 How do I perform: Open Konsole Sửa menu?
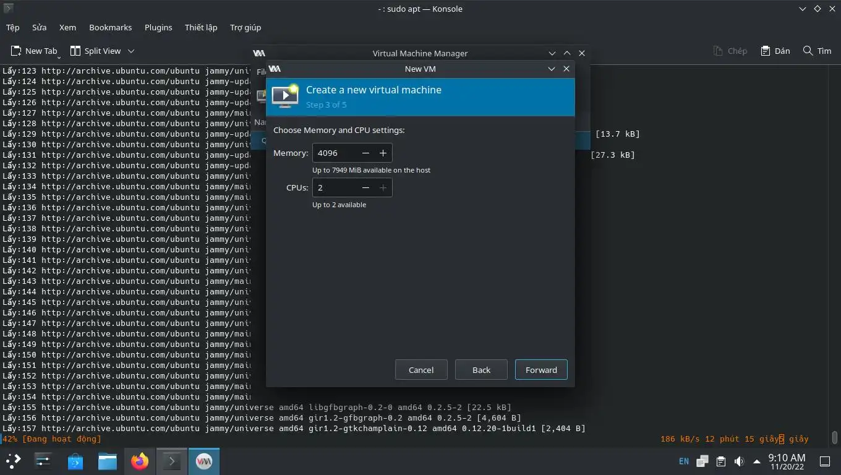coord(40,27)
